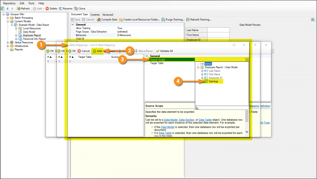Click the Rename toolbar button
Image resolution: width=317 pixels, height=179 pixels.
(65, 8)
